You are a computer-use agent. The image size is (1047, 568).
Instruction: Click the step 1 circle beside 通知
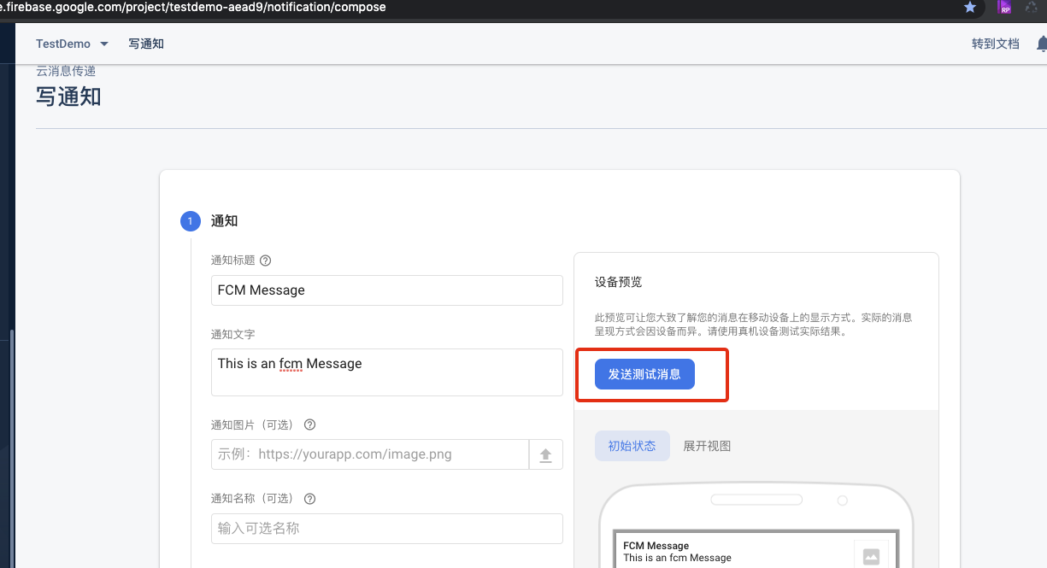[190, 220]
